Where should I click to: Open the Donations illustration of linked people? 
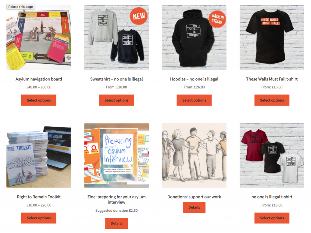tap(194, 155)
